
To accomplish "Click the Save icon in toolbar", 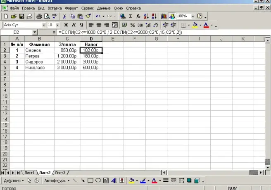I will pos(22,16).
